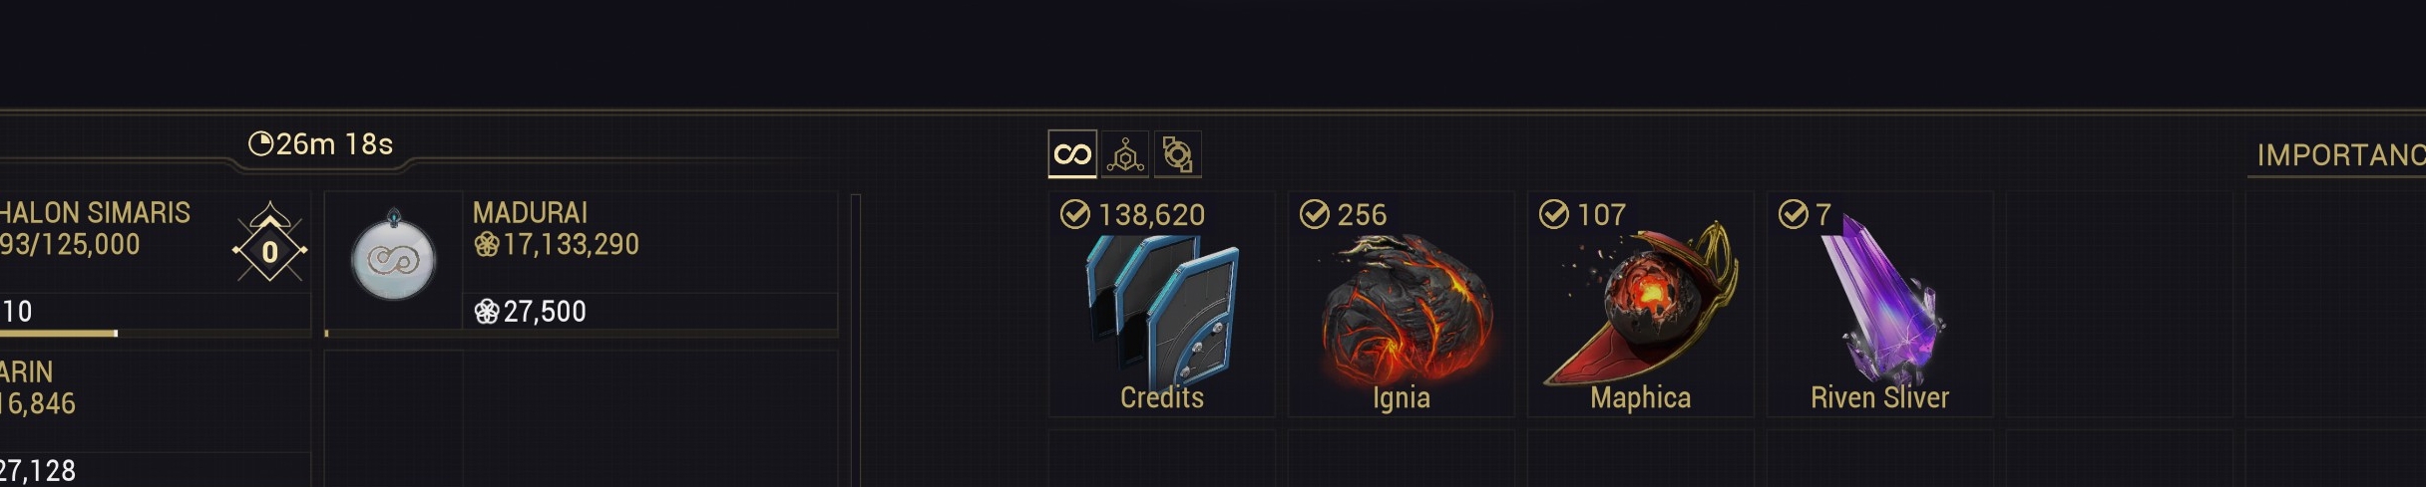Toggle the checkmark beside 256 Ignia

tap(1315, 214)
